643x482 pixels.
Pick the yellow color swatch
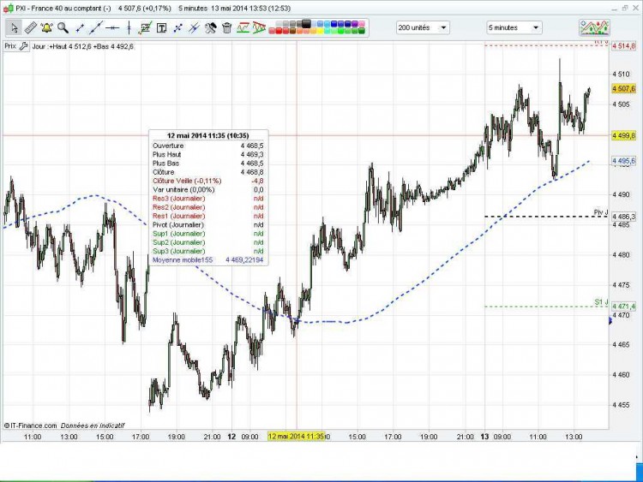point(320,31)
